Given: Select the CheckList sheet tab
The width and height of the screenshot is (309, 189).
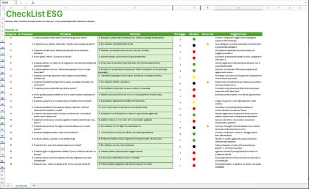Looking at the screenshot, I should pyautogui.click(x=21, y=185).
